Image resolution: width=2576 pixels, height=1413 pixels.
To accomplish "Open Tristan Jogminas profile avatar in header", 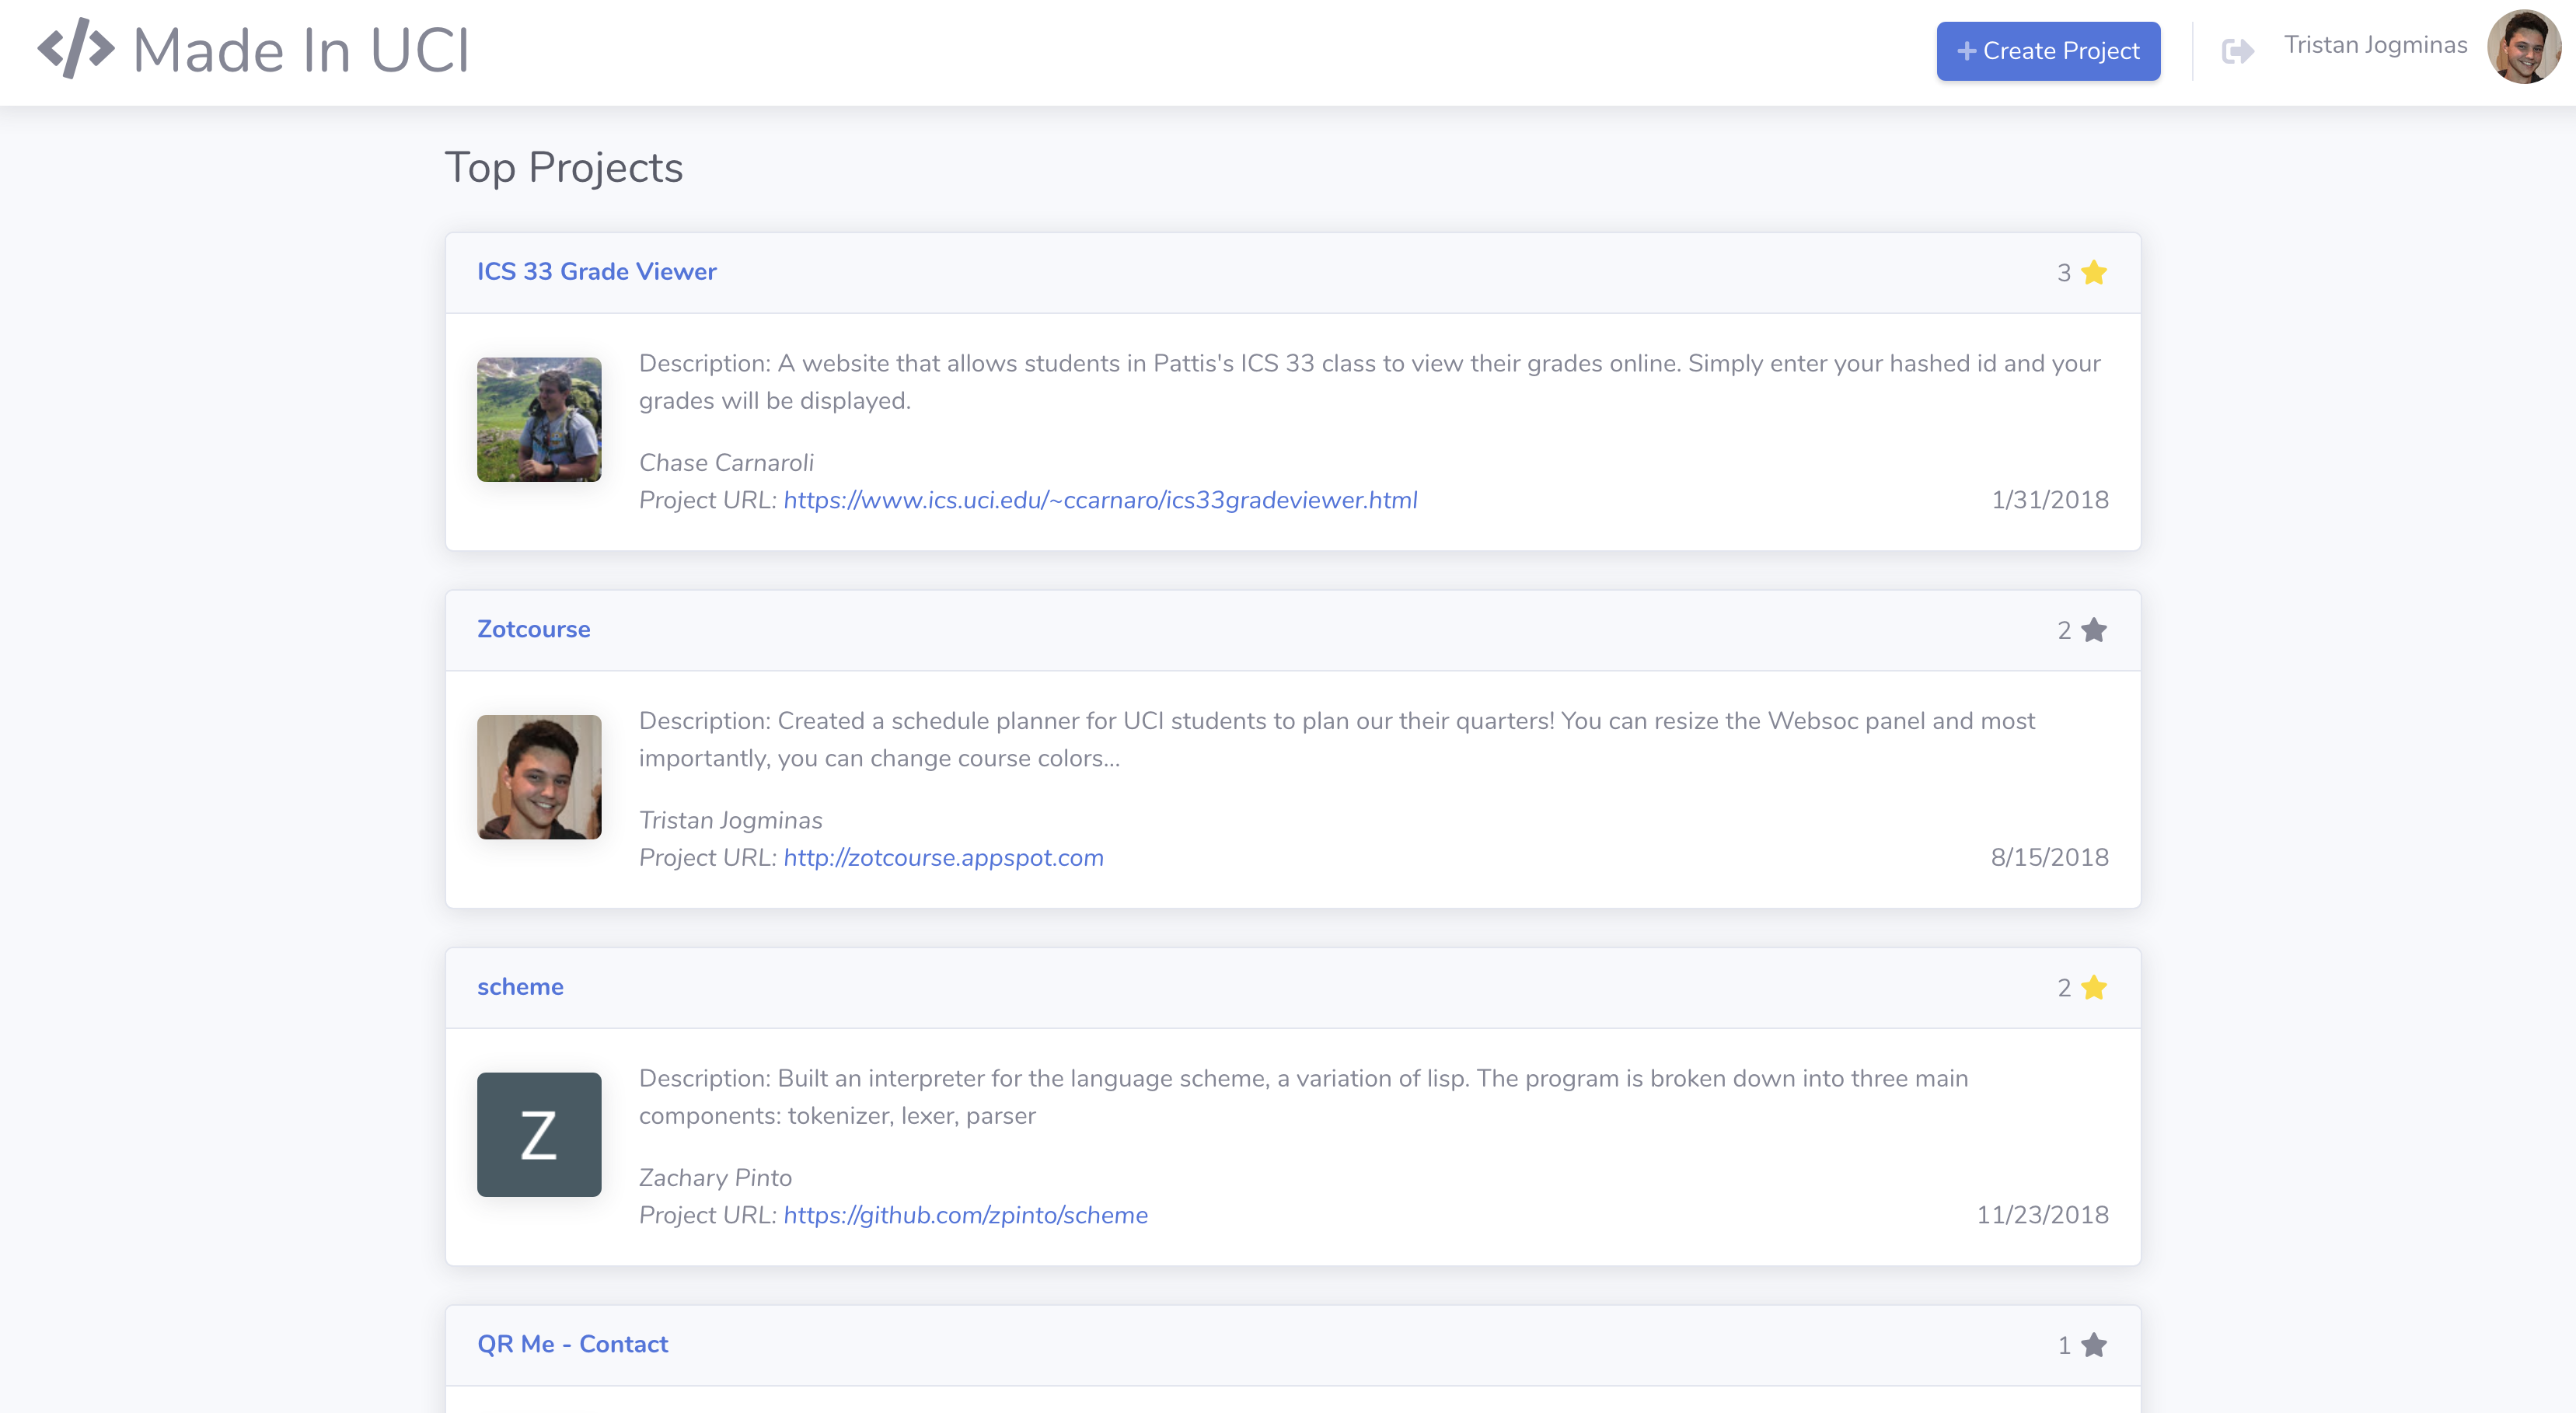I will pyautogui.click(x=2523, y=47).
